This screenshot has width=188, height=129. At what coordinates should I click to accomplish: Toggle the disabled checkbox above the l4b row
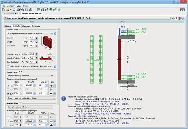click(x=8, y=117)
